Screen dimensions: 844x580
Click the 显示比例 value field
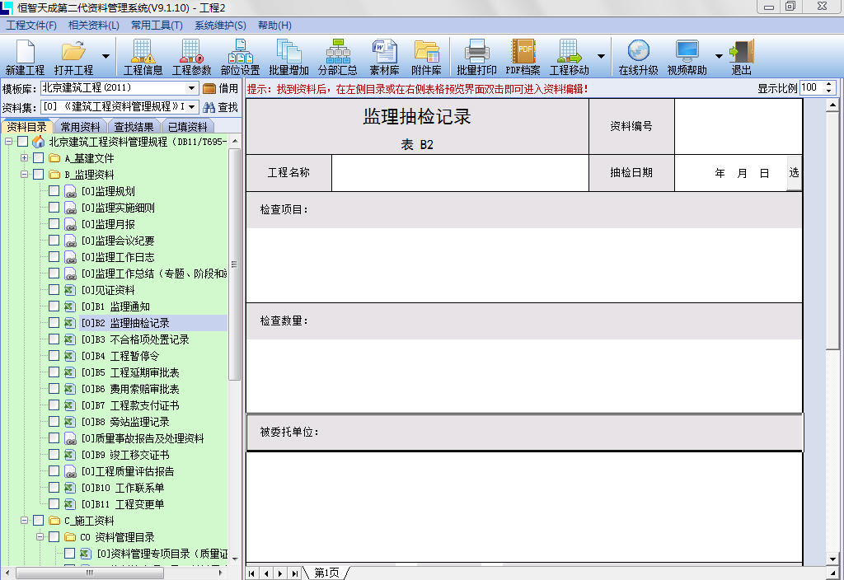point(812,87)
